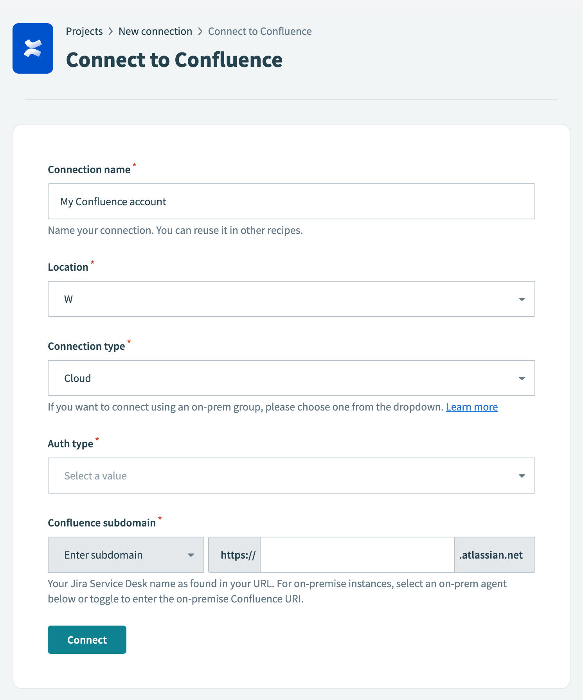Screen dimensions: 583x700
Task: Click the Connection name field with "My Confluence account"
Action: coord(291,201)
